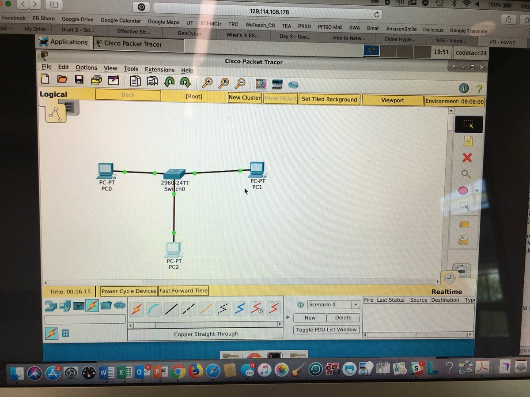This screenshot has height=397, width=530.
Task: Select the Switch0 device on canvas
Action: pos(174,174)
